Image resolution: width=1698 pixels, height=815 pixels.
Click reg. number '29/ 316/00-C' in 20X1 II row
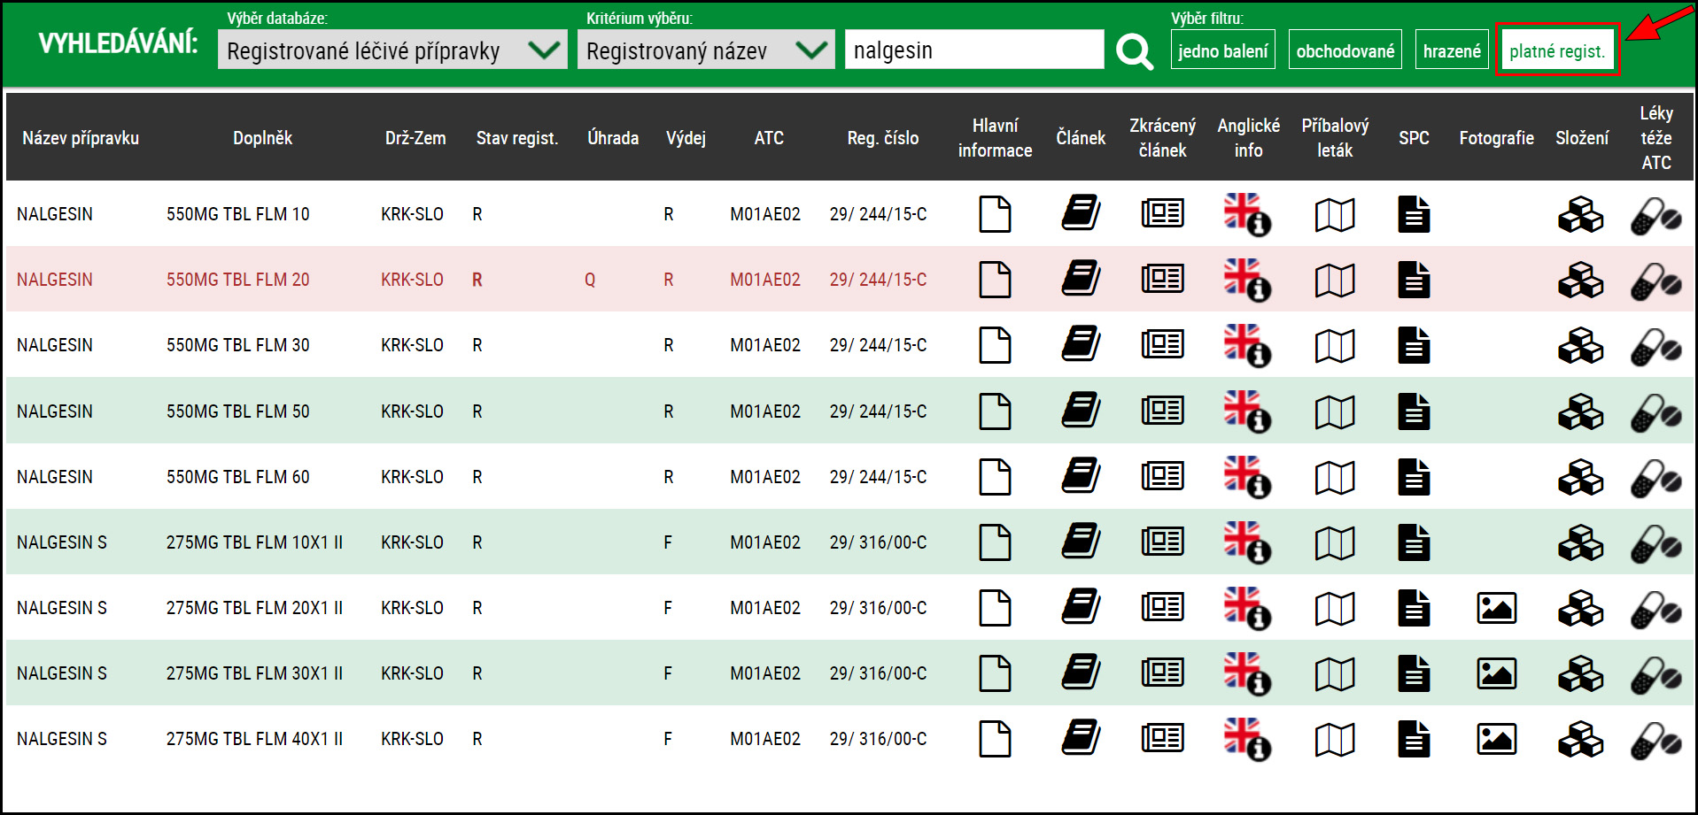(879, 608)
